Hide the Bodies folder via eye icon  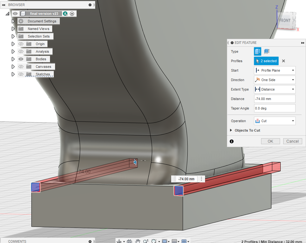[21, 59]
